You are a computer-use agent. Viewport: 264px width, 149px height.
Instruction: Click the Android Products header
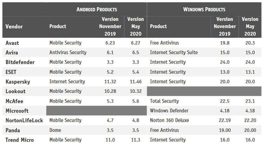[x=97, y=9]
